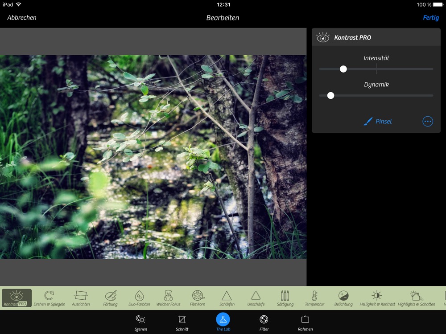The width and height of the screenshot is (446, 334).
Task: Click the Intensität slider track
Action: click(401, 69)
